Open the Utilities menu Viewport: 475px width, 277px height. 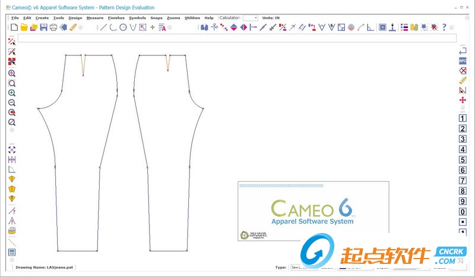pos(192,18)
